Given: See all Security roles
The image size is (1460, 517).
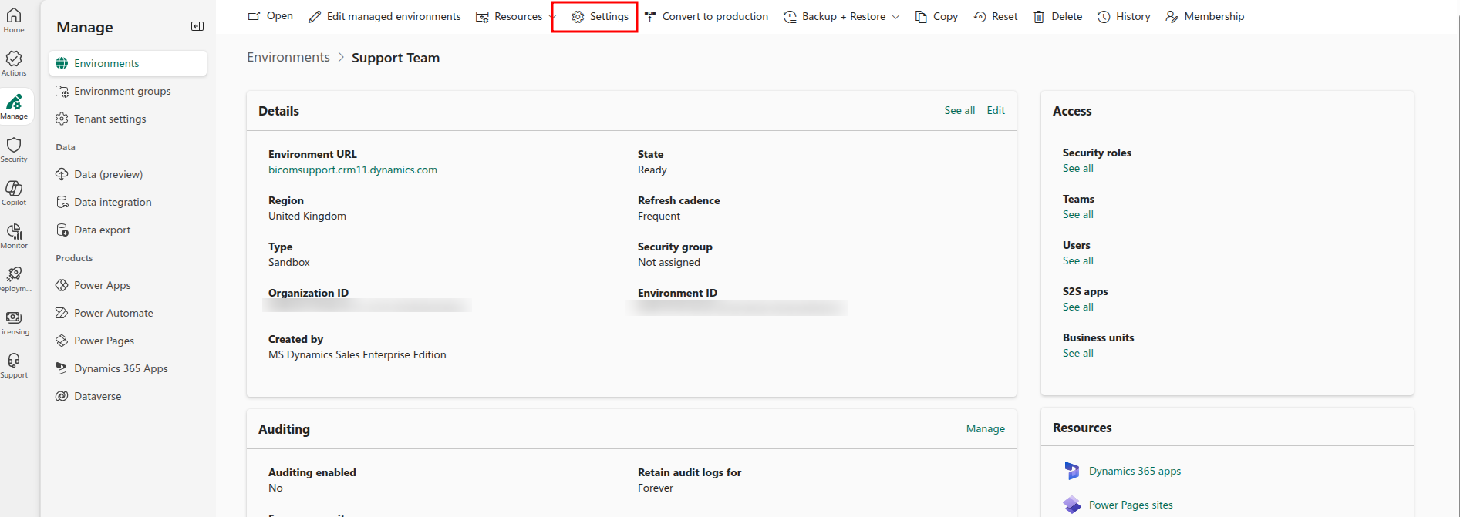Looking at the screenshot, I should pos(1077,168).
